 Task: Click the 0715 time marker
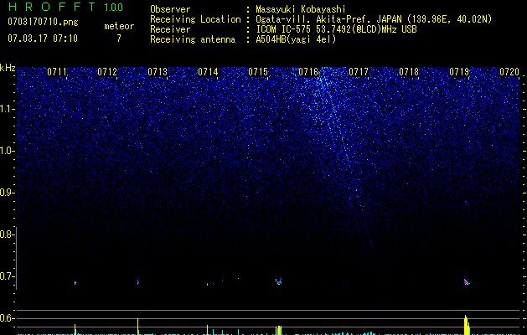258,71
